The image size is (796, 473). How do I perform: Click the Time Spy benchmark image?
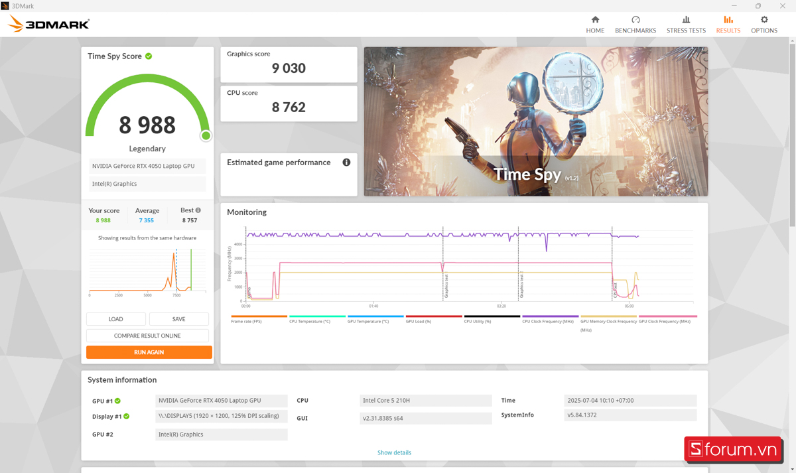click(x=536, y=121)
